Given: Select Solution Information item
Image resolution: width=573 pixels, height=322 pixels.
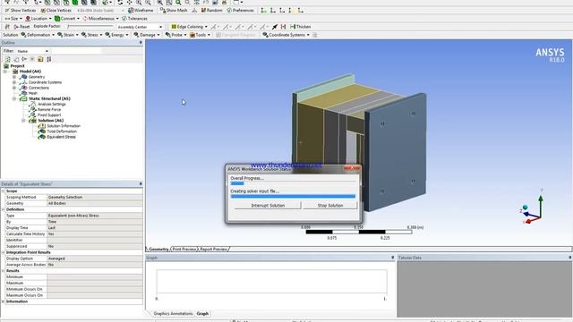Looking at the screenshot, I should tap(64, 126).
